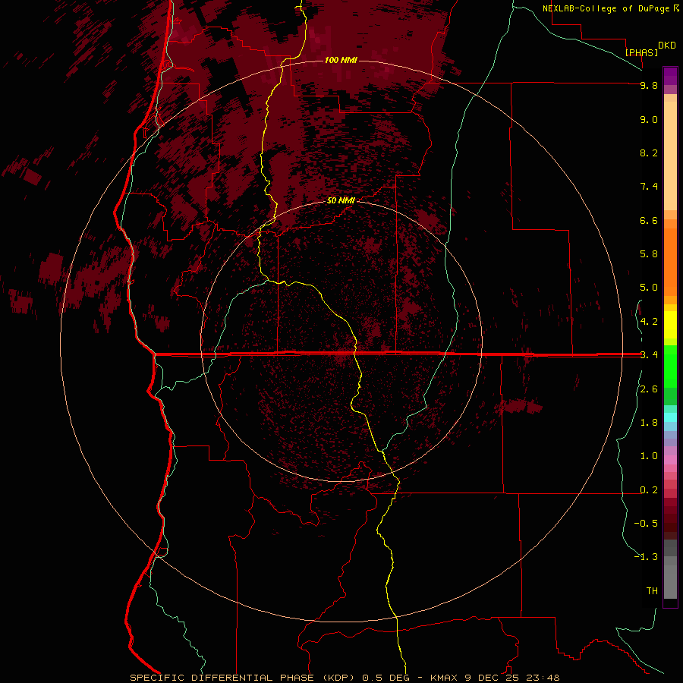Click the 9.8 value on the color scale
The width and height of the screenshot is (683, 683).
click(x=649, y=85)
